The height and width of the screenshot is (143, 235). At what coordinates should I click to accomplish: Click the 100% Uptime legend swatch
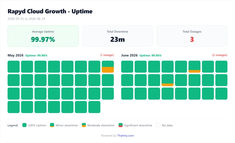coord(24,125)
